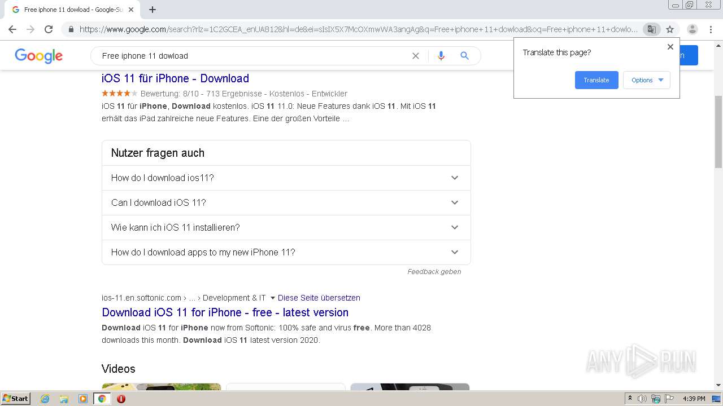Open the Chrome profile avatar menu
723x406 pixels.
(692, 29)
